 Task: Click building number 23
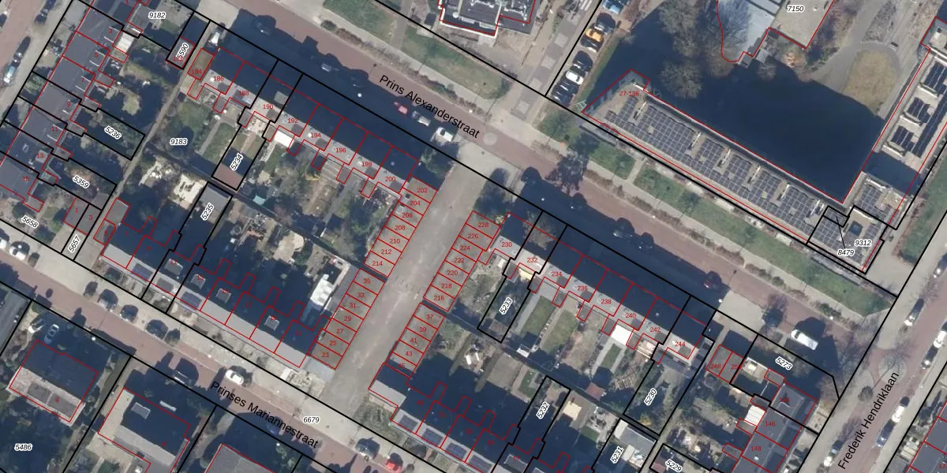(326, 356)
